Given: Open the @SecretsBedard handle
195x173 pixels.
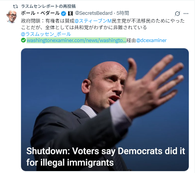Looking at the screenshot, I should [94, 13].
